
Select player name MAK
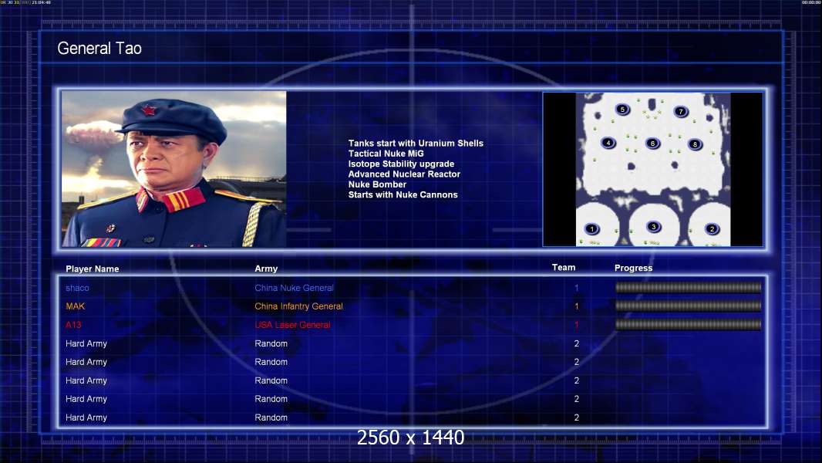(75, 306)
